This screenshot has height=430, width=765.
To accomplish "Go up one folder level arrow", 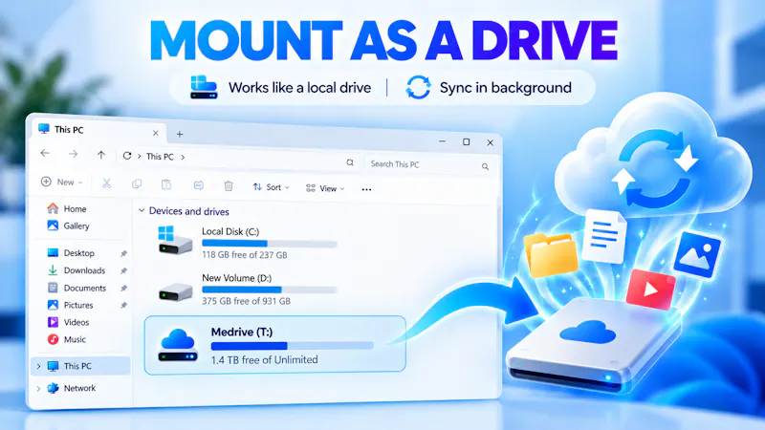I will (x=101, y=155).
